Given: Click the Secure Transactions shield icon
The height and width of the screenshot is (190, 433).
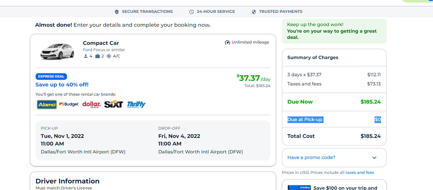Looking at the screenshot, I should point(117,12).
